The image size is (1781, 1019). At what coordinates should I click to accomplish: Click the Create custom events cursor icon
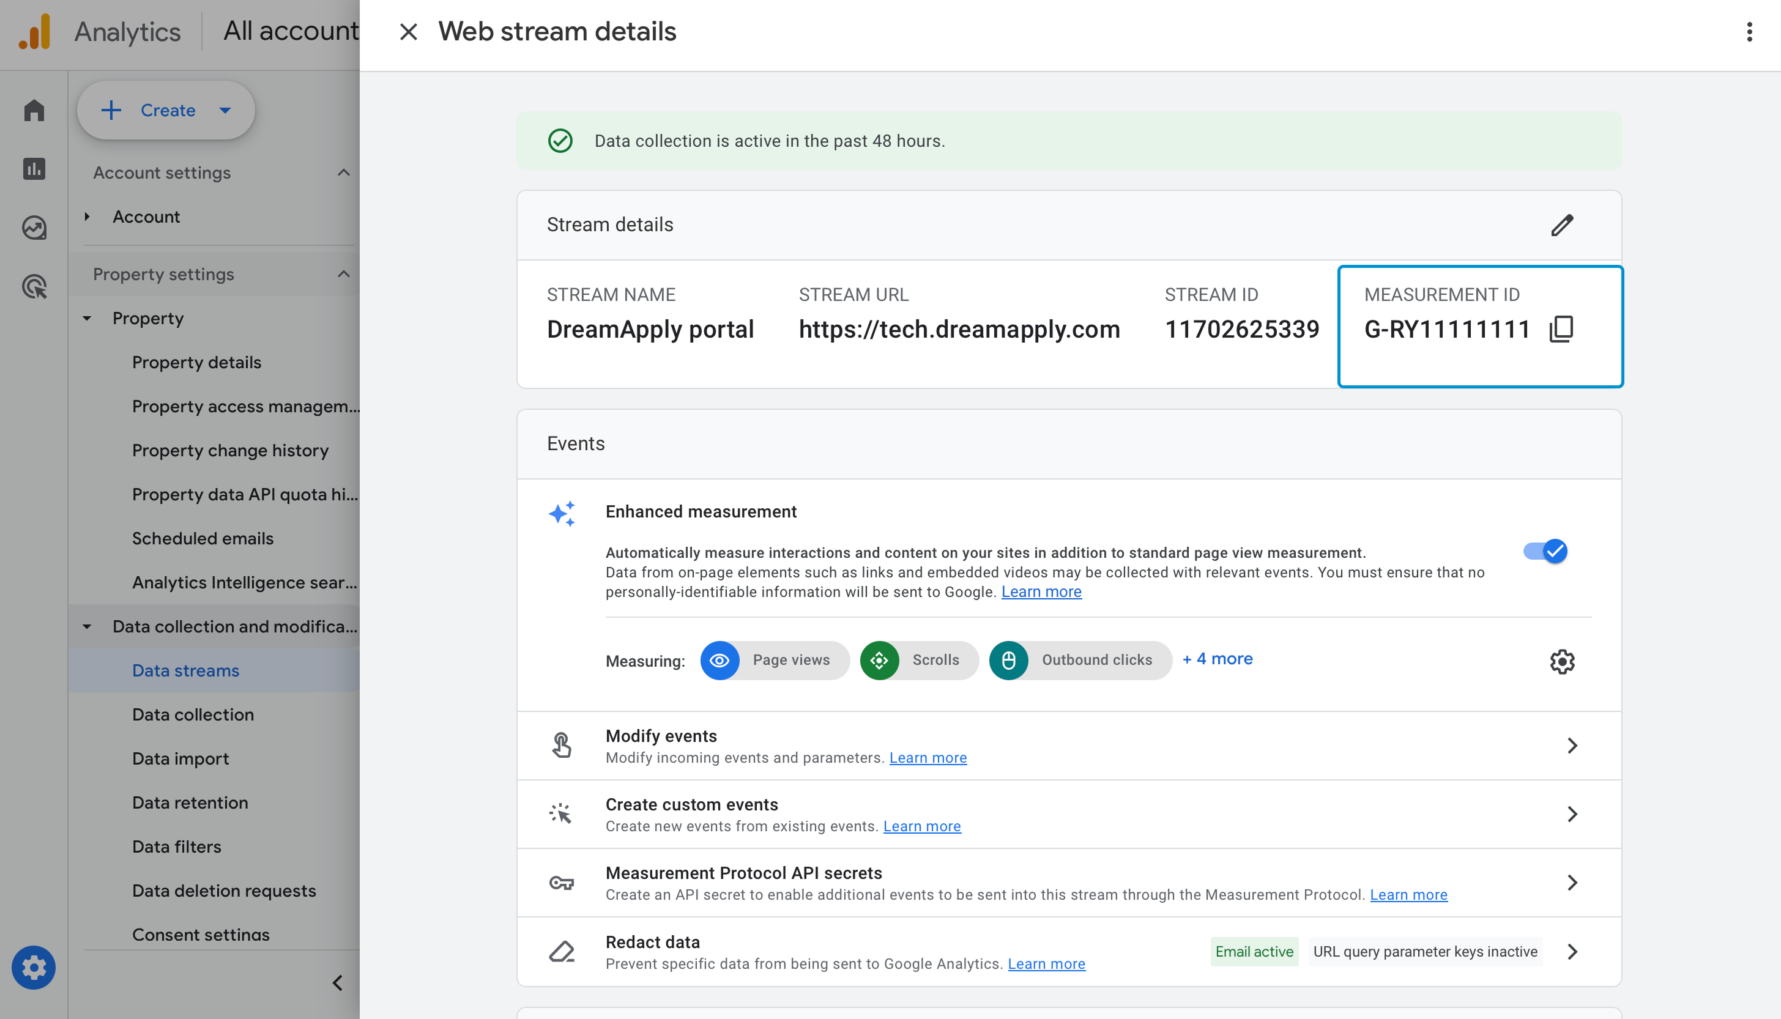click(562, 814)
